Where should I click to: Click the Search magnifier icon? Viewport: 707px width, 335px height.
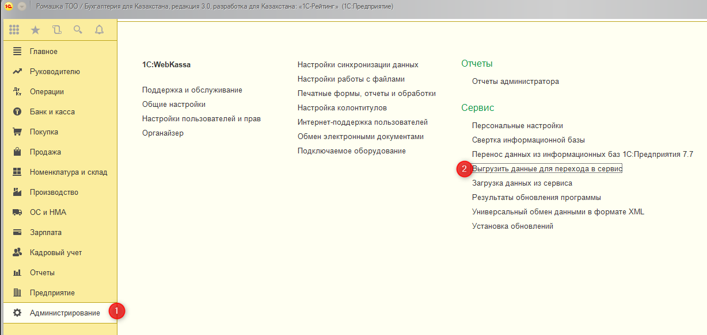tap(78, 30)
